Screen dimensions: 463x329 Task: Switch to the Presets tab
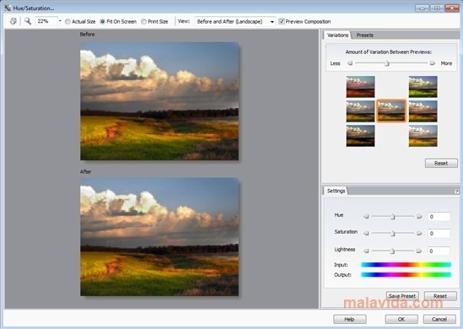click(364, 35)
